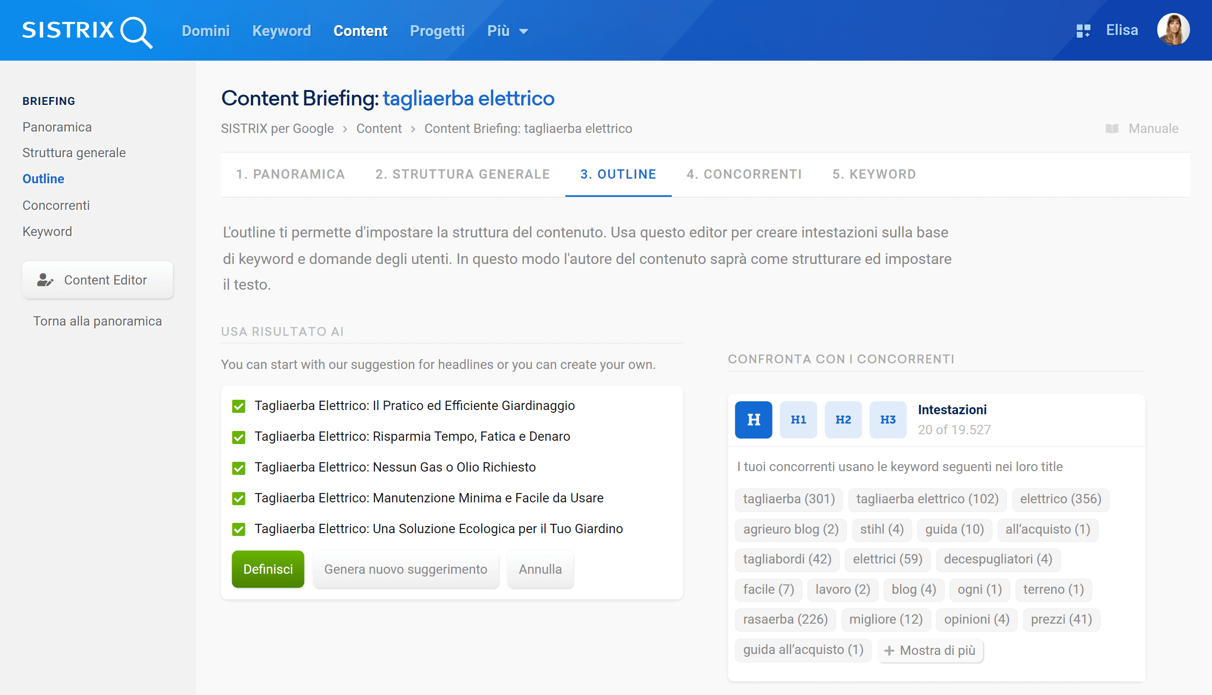Select the H1 headings filter
1212x695 pixels.
coord(798,420)
